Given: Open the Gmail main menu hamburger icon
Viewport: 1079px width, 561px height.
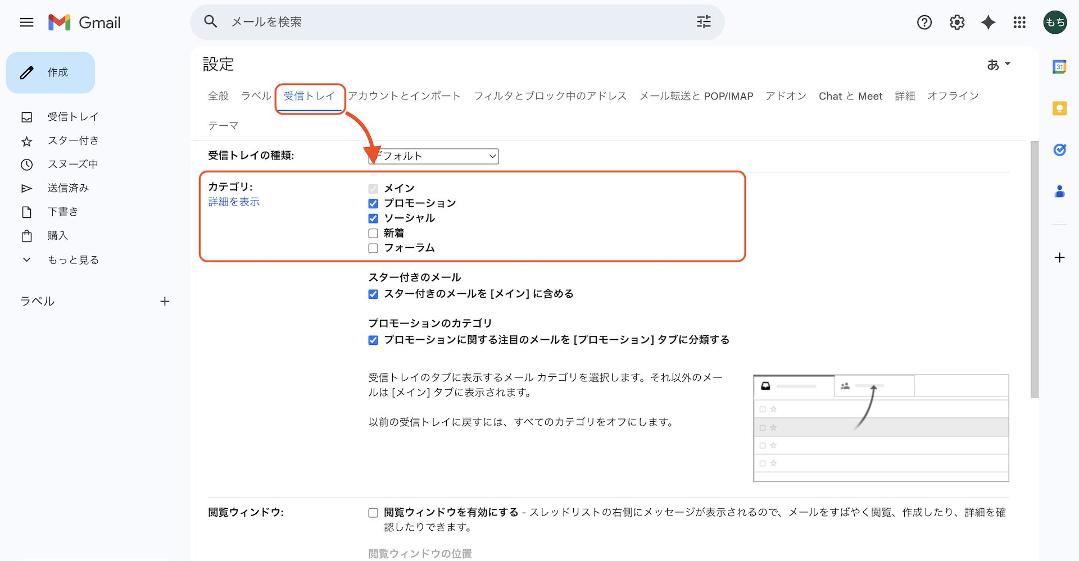Looking at the screenshot, I should 26,22.
